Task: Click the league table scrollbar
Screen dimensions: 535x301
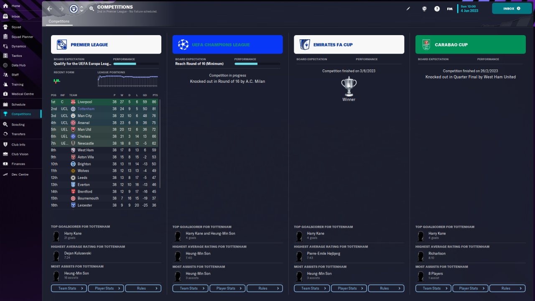Action: click(160, 143)
